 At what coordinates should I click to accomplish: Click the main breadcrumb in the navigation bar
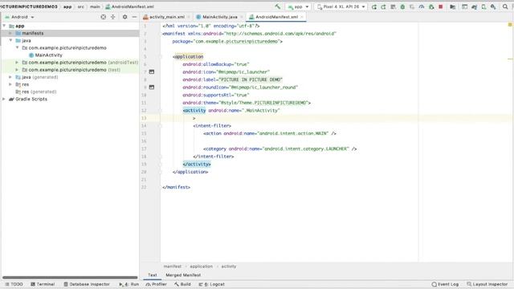[x=95, y=6]
